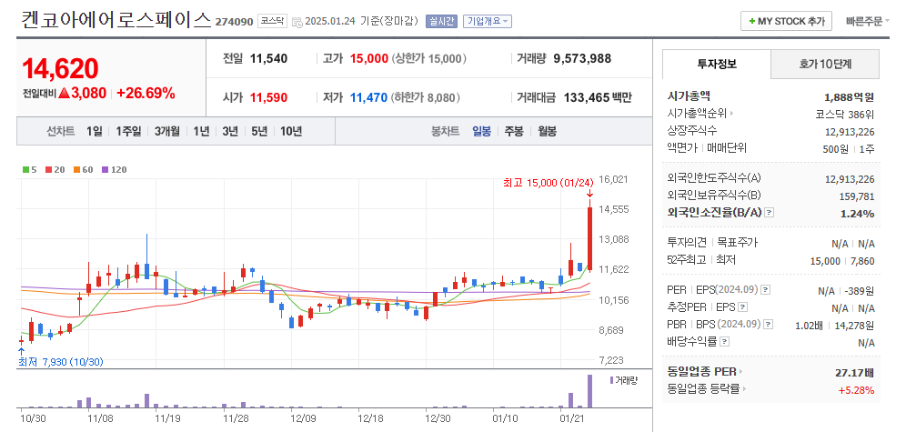Click the stock code 274090
The height and width of the screenshot is (432, 906).
pyautogui.click(x=234, y=22)
